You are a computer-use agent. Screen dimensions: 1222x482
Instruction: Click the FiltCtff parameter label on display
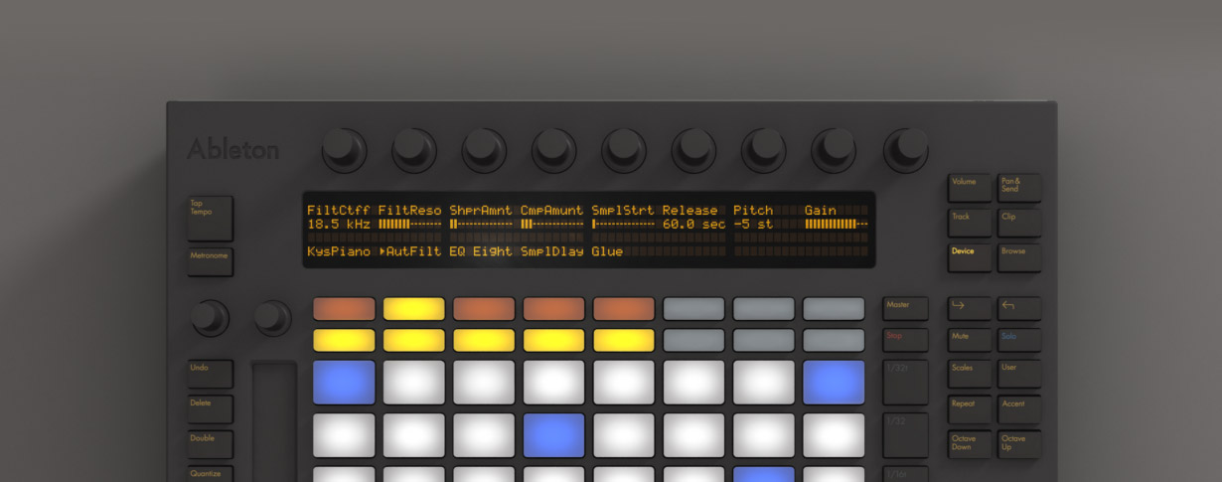pos(339,211)
